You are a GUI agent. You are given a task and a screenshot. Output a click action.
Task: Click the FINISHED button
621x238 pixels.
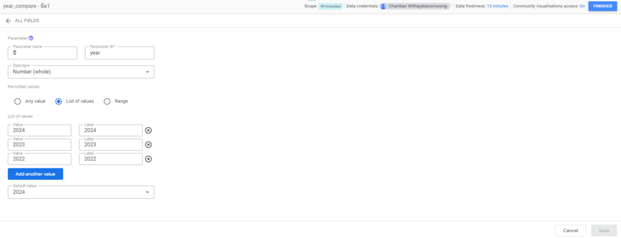602,6
